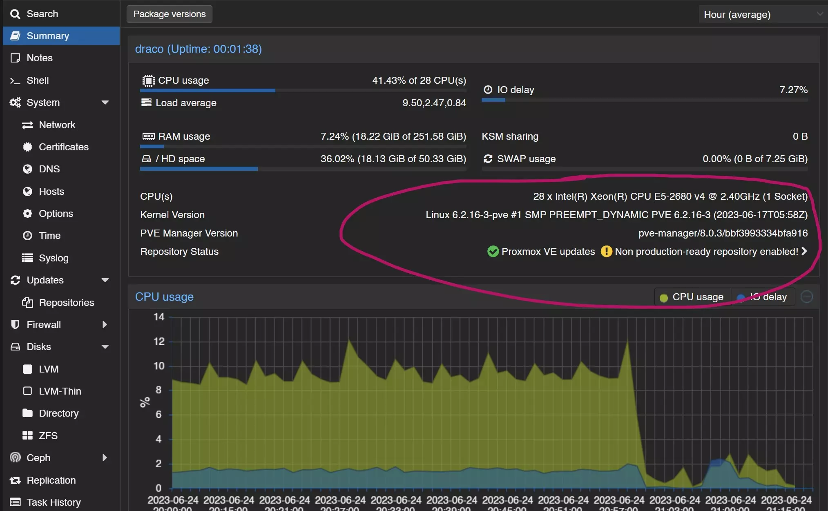This screenshot has width=828, height=511.
Task: Click the Ceph logo icon
Action: [x=15, y=457]
